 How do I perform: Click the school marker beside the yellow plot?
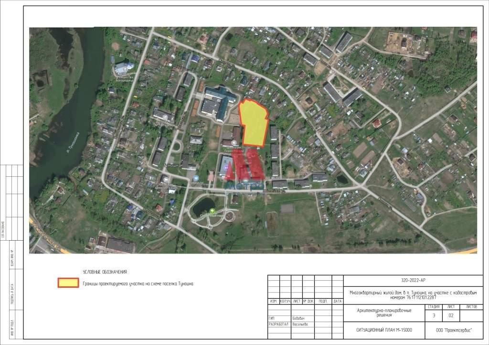[x=234, y=143]
